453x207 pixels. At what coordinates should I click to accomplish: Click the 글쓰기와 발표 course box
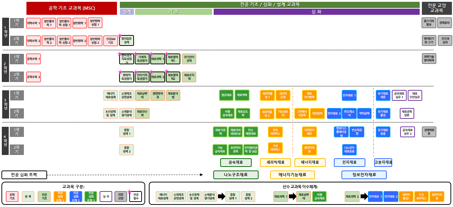[429, 23]
